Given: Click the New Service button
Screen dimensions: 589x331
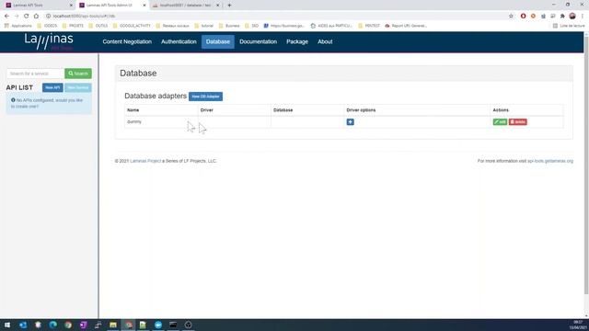Looking at the screenshot, I should pos(77,87).
